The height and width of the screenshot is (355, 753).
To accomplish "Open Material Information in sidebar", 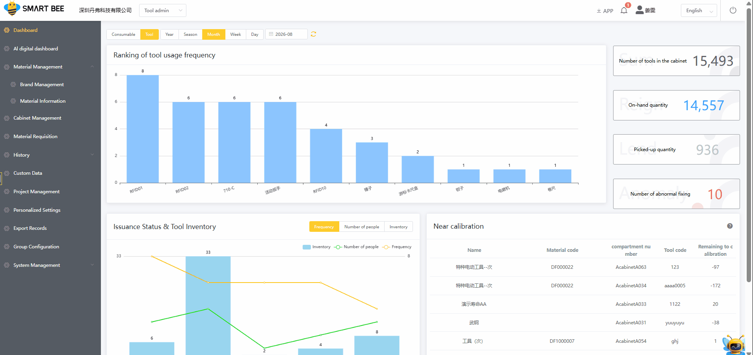I will [x=43, y=101].
